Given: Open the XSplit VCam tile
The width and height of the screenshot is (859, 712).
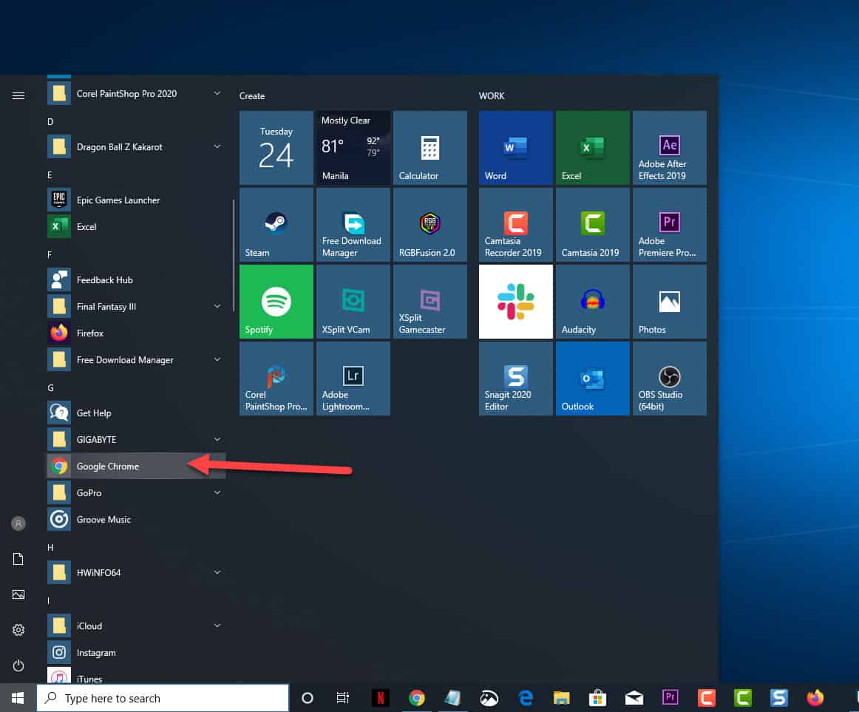Looking at the screenshot, I should click(353, 302).
